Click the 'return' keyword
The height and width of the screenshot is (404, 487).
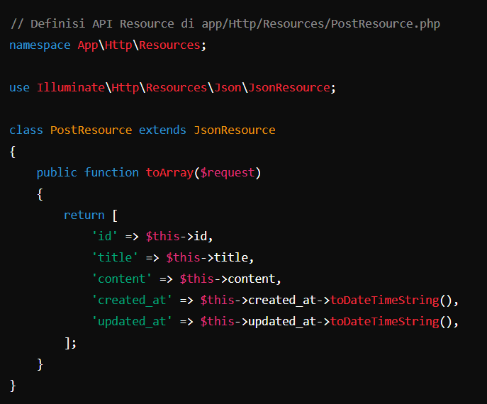click(84, 215)
